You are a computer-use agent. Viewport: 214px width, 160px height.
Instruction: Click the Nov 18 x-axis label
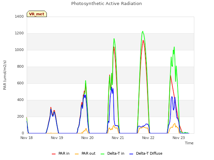tap(26, 138)
